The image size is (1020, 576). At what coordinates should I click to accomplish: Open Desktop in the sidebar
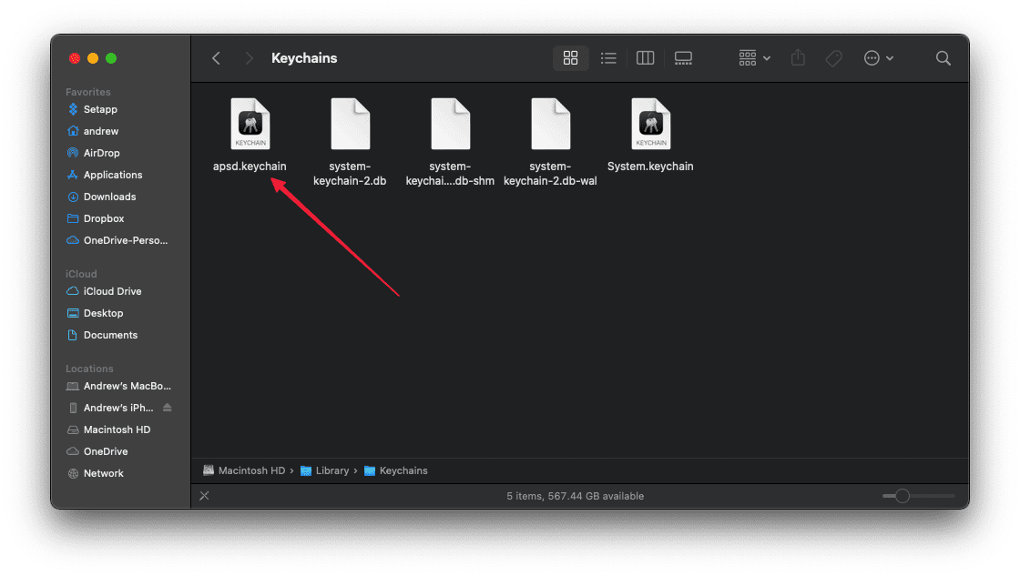pos(103,313)
